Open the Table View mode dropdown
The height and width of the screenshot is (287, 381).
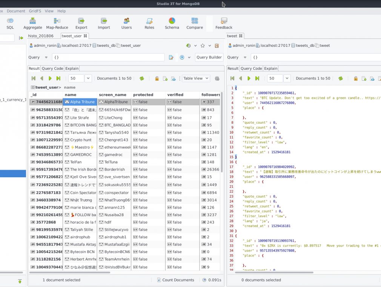pyautogui.click(x=196, y=78)
